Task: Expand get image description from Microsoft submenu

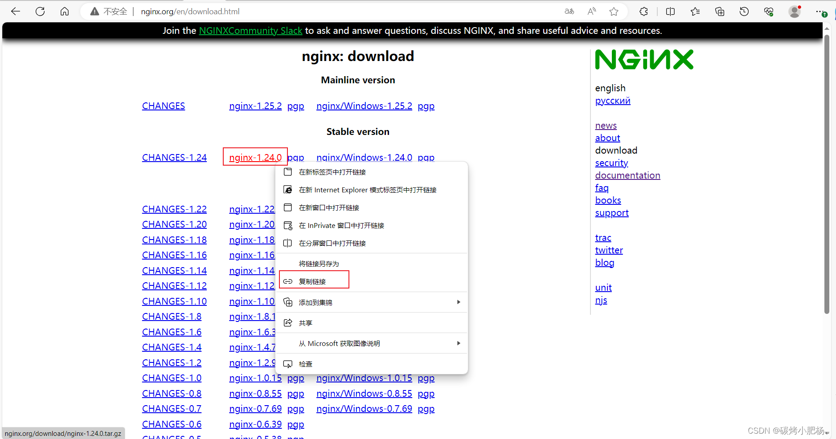Action: pos(372,344)
